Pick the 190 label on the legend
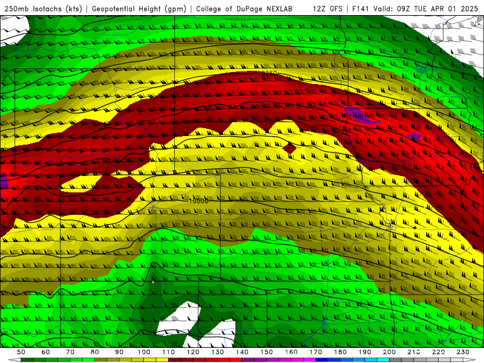The height and width of the screenshot is (363, 484). pyautogui.click(x=365, y=352)
